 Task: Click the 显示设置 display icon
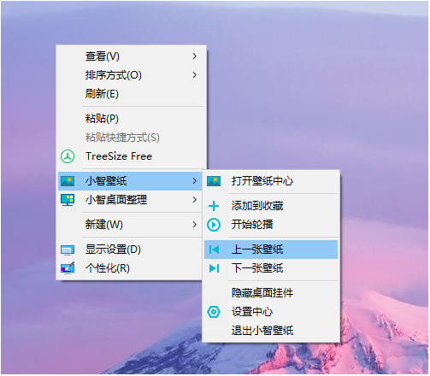coord(68,250)
